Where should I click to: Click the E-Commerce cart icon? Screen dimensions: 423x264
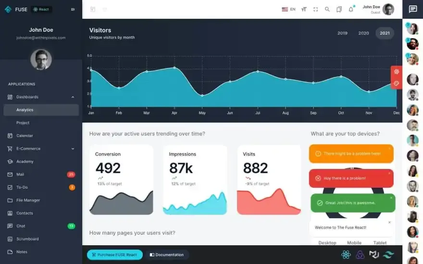[10, 148]
